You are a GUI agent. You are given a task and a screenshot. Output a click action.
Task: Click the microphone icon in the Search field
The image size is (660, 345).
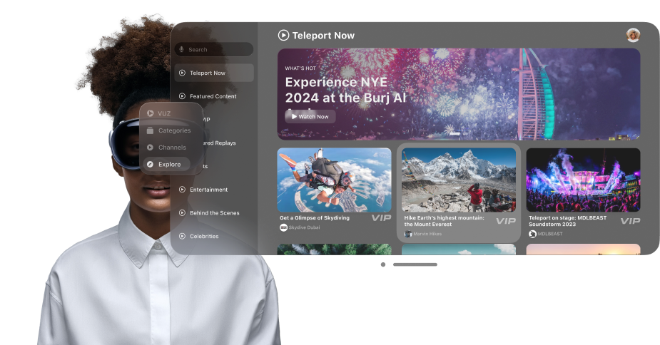point(181,49)
